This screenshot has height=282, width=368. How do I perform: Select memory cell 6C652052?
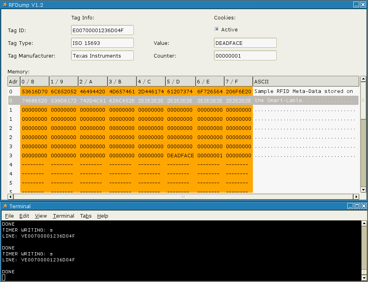click(64, 91)
